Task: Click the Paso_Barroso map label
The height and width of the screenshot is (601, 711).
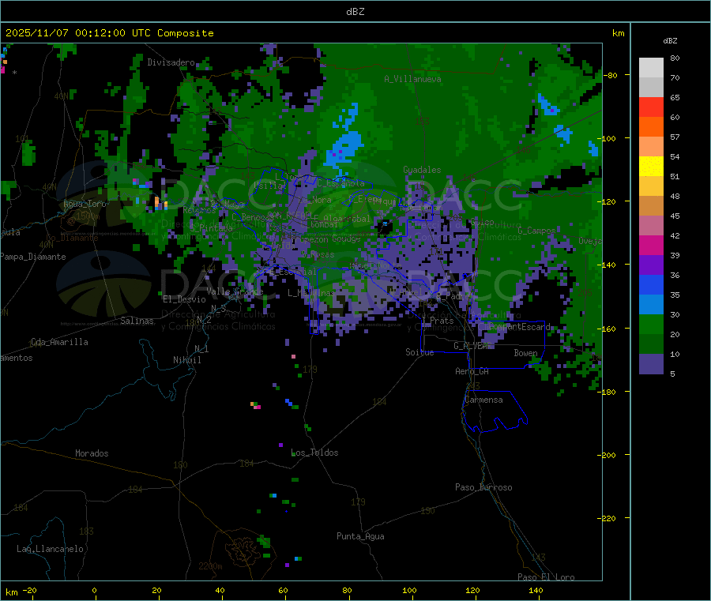Action: tap(483, 488)
